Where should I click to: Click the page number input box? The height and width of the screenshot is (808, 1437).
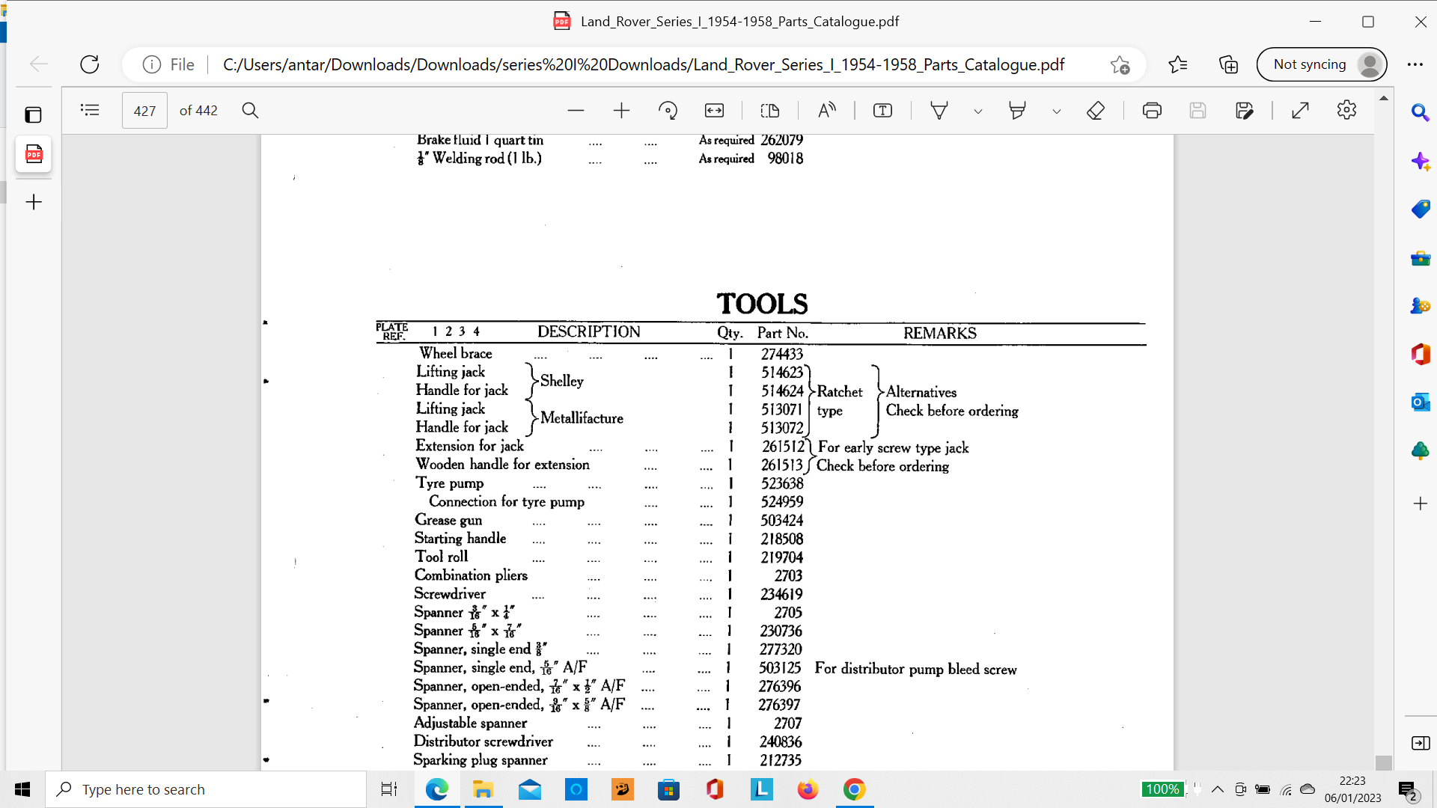coord(144,111)
